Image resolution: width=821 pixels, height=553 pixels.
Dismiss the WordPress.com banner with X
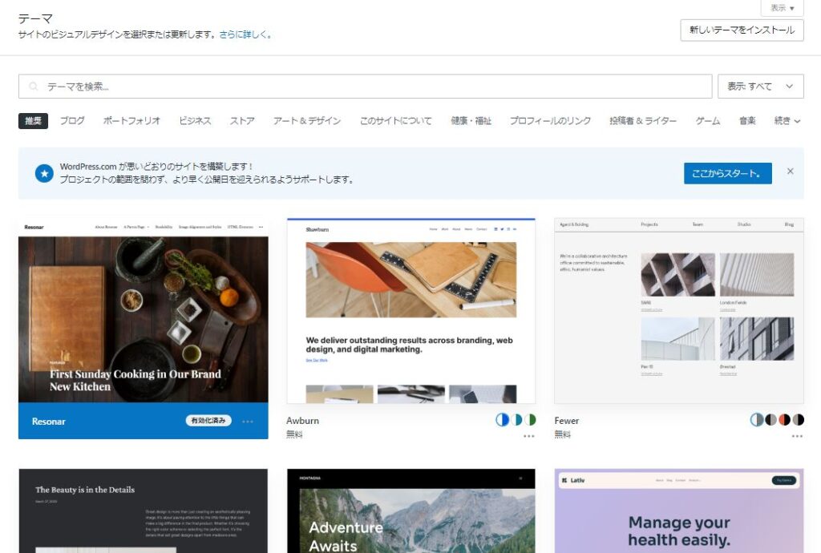point(790,172)
